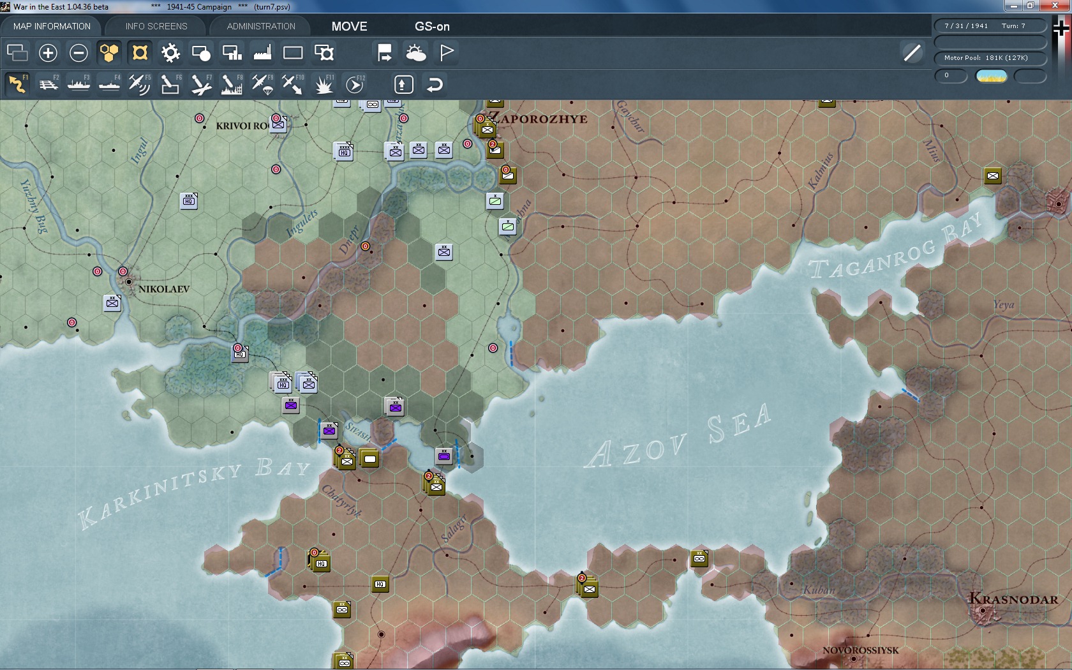Viewport: 1072px width, 670px height.
Task: Click the screen-with-bar-chart toolbar icon
Action: 232,53
